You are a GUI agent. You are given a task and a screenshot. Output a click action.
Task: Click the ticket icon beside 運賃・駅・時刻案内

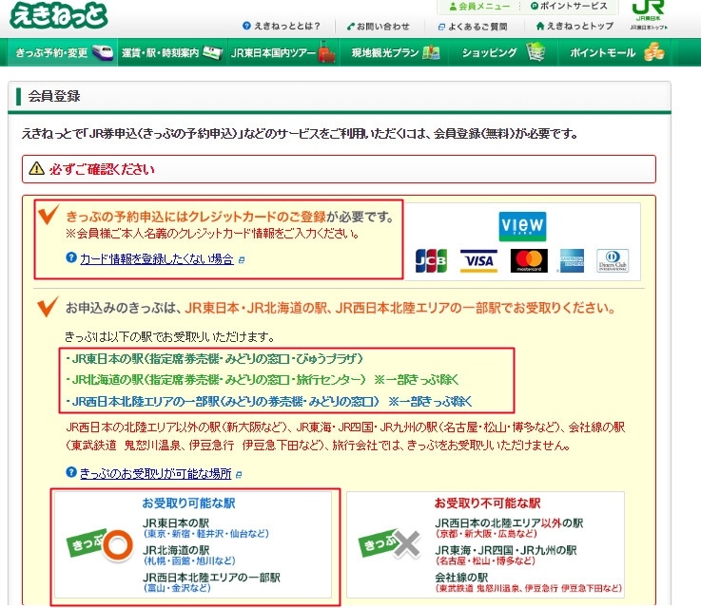click(x=213, y=52)
